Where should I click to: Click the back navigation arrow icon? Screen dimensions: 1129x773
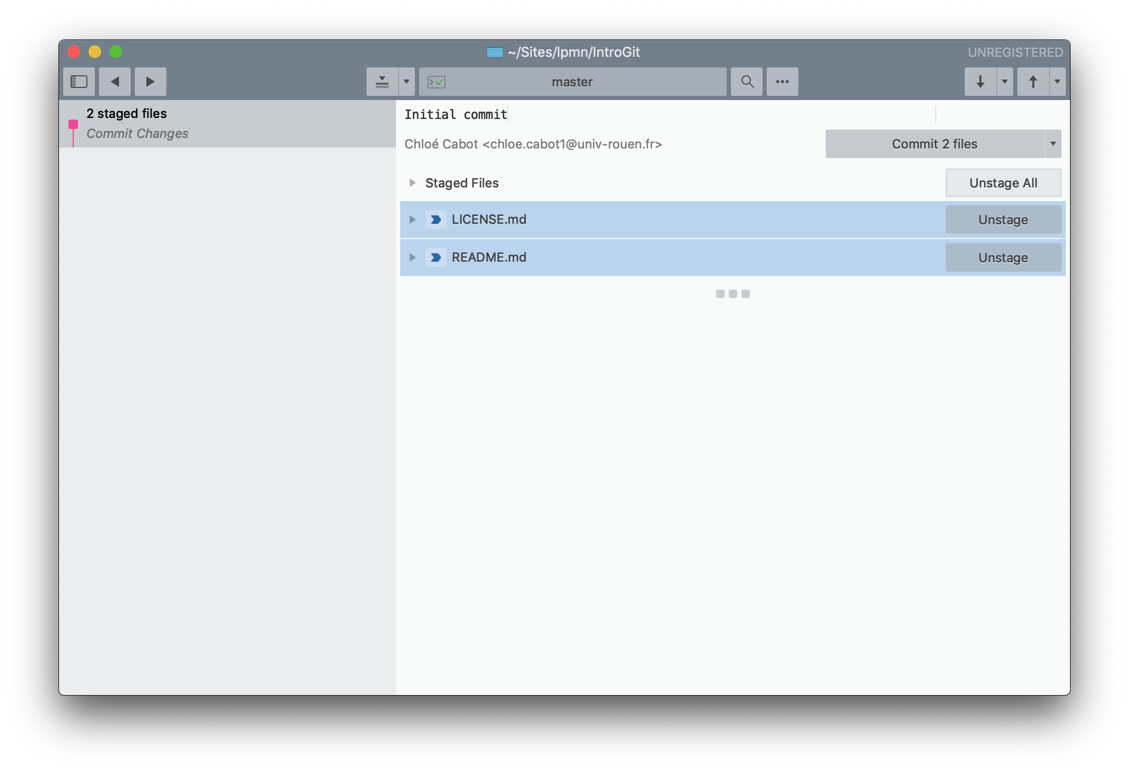[114, 81]
